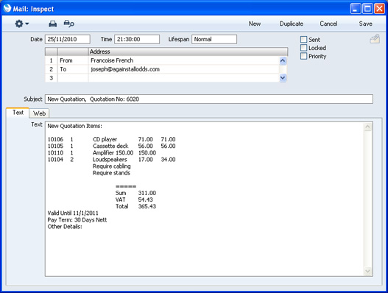Select the Text tab
The height and width of the screenshot is (293, 388).
tap(18, 113)
